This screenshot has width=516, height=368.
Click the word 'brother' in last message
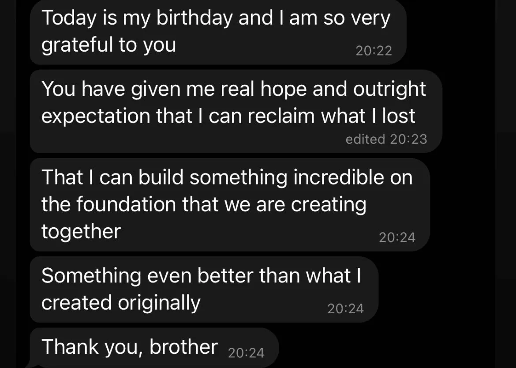(184, 347)
